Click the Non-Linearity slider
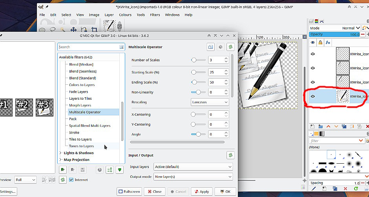This screenshot has height=197, width=369. click(x=198, y=92)
